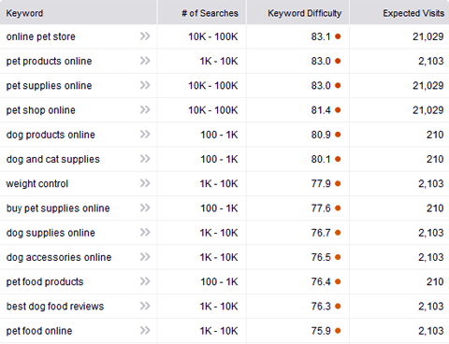
Task: Open the chevron next to 'dog products online'
Action: tap(145, 135)
